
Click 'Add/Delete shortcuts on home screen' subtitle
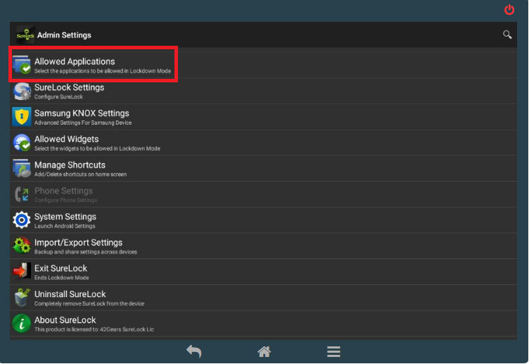pos(81,174)
